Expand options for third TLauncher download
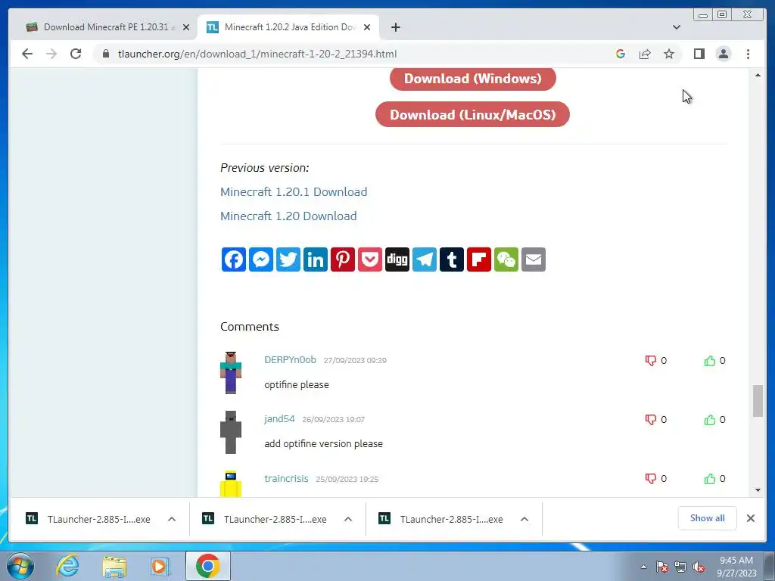Viewport: 775px width, 581px height. tap(524, 519)
